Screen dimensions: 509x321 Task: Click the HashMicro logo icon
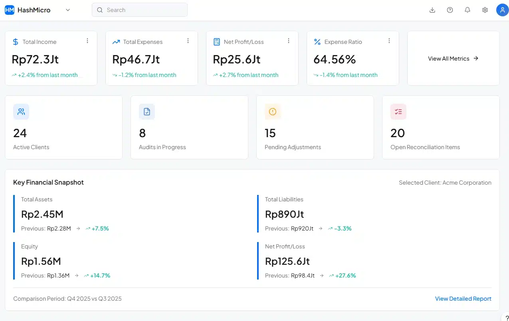pyautogui.click(x=10, y=10)
